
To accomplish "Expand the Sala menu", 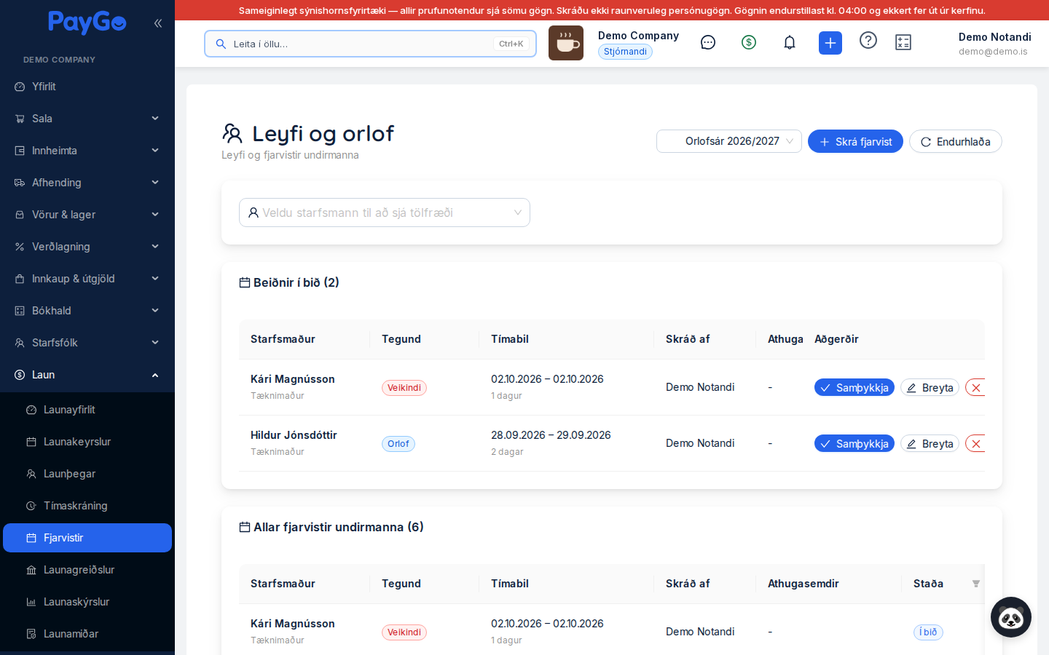I will 87,119.
